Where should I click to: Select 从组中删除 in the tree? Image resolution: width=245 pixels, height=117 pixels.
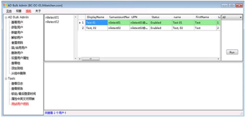(18, 73)
